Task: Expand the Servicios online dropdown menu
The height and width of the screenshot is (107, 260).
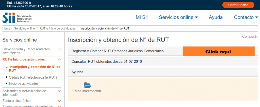Action: [x=178, y=17]
